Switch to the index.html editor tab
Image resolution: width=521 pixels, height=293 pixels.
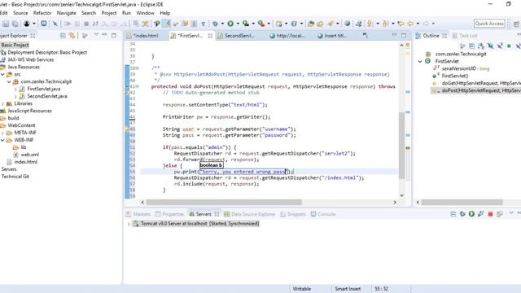tap(146, 36)
